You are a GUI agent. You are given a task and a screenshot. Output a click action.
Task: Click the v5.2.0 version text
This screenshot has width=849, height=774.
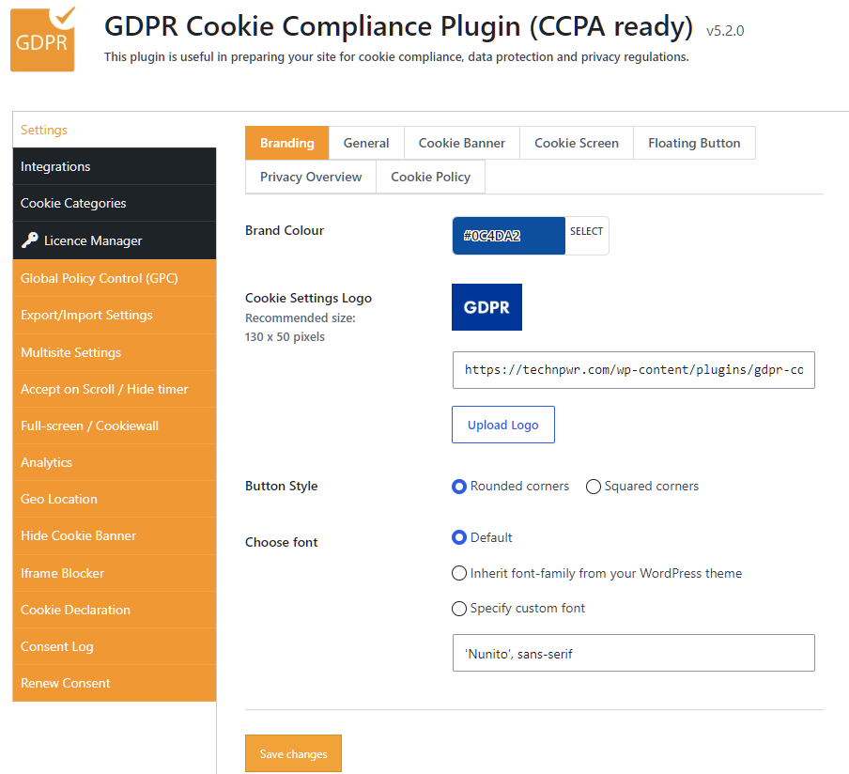pyautogui.click(x=725, y=31)
